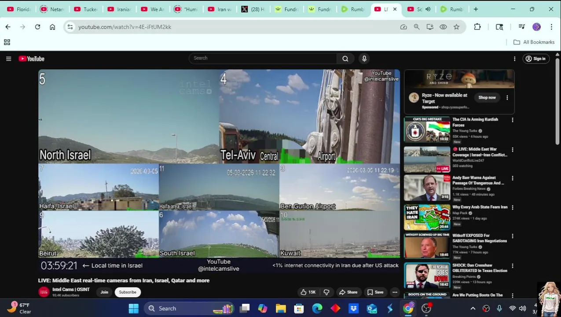Go to YouTube home via the logo

(32, 59)
